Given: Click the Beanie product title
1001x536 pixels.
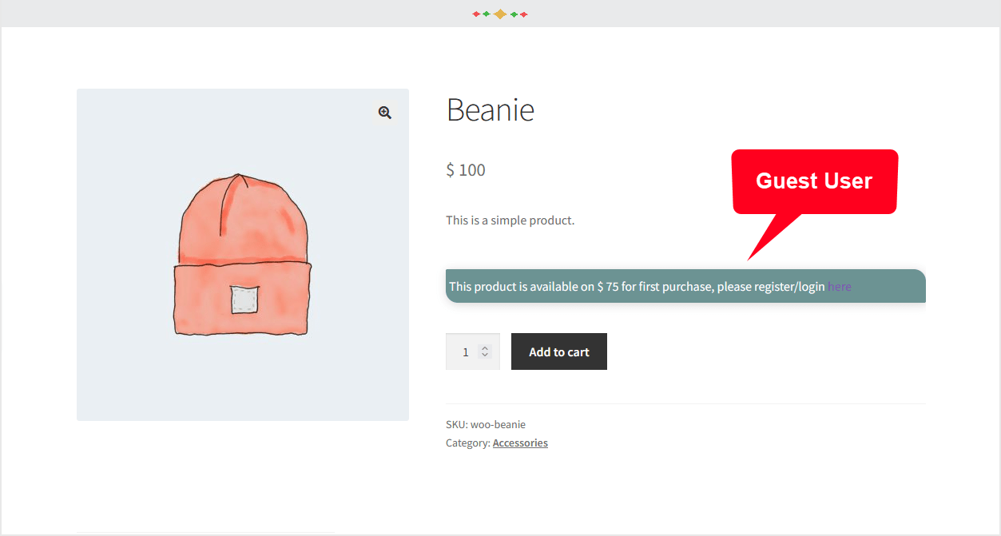Looking at the screenshot, I should (x=490, y=109).
